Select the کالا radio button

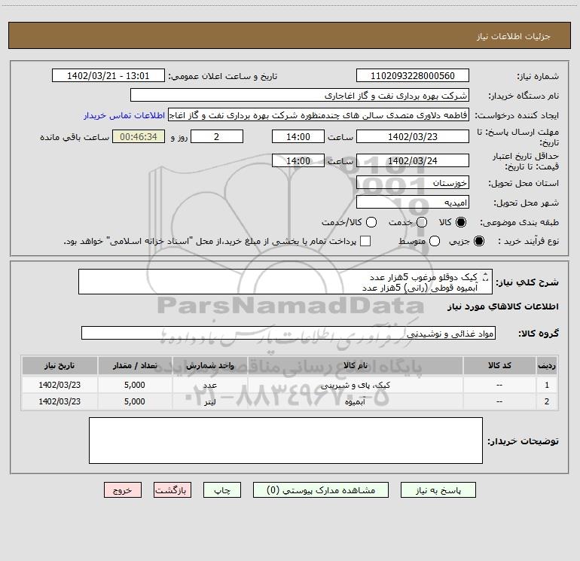[x=461, y=222]
